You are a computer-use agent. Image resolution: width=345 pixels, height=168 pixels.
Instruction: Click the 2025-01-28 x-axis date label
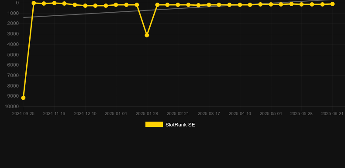[x=147, y=114]
